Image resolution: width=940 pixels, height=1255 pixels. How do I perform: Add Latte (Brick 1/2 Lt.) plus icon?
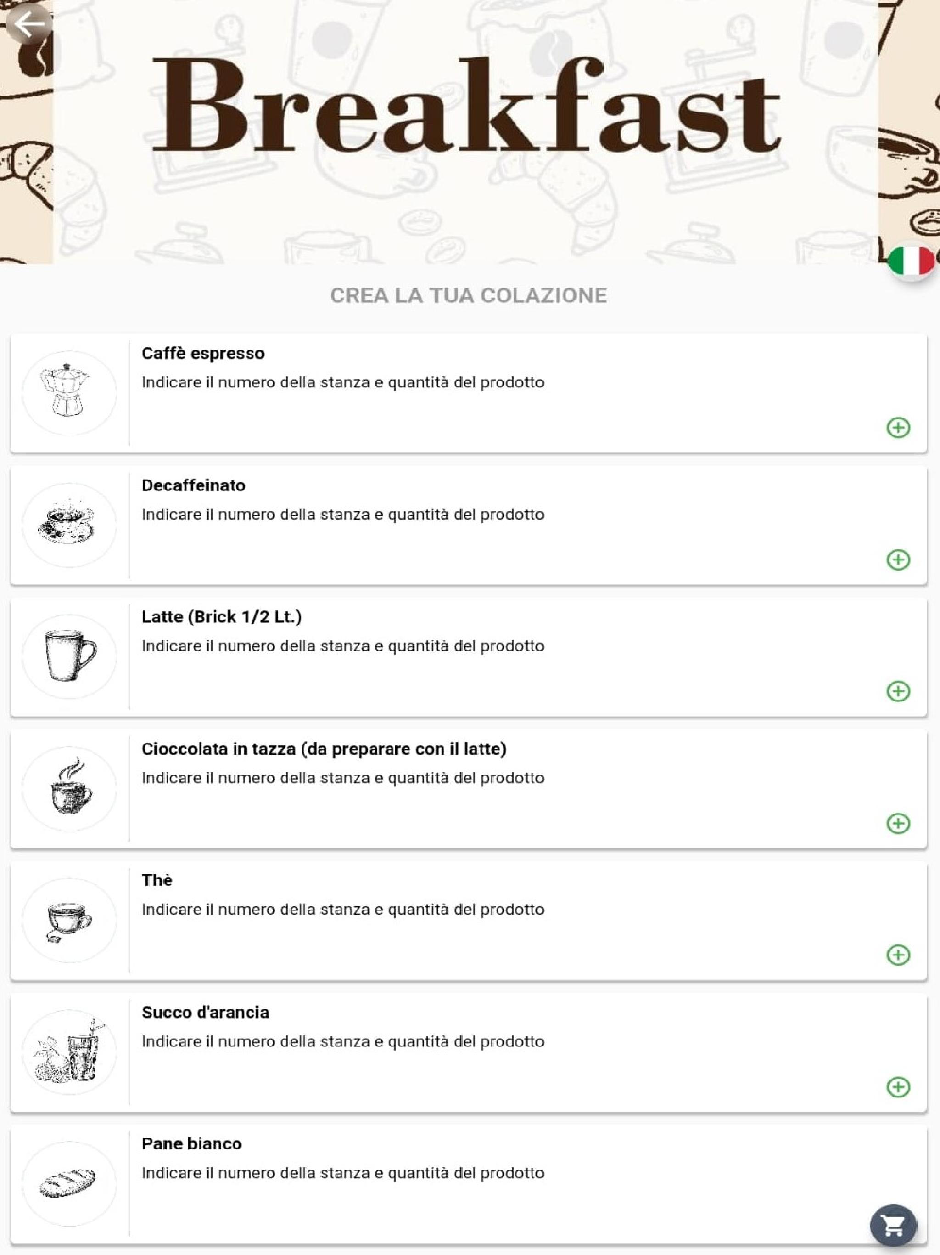pyautogui.click(x=898, y=691)
